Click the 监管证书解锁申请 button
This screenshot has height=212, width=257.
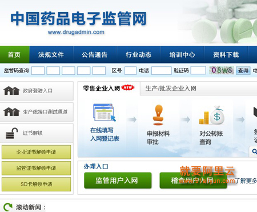[x=36, y=168]
